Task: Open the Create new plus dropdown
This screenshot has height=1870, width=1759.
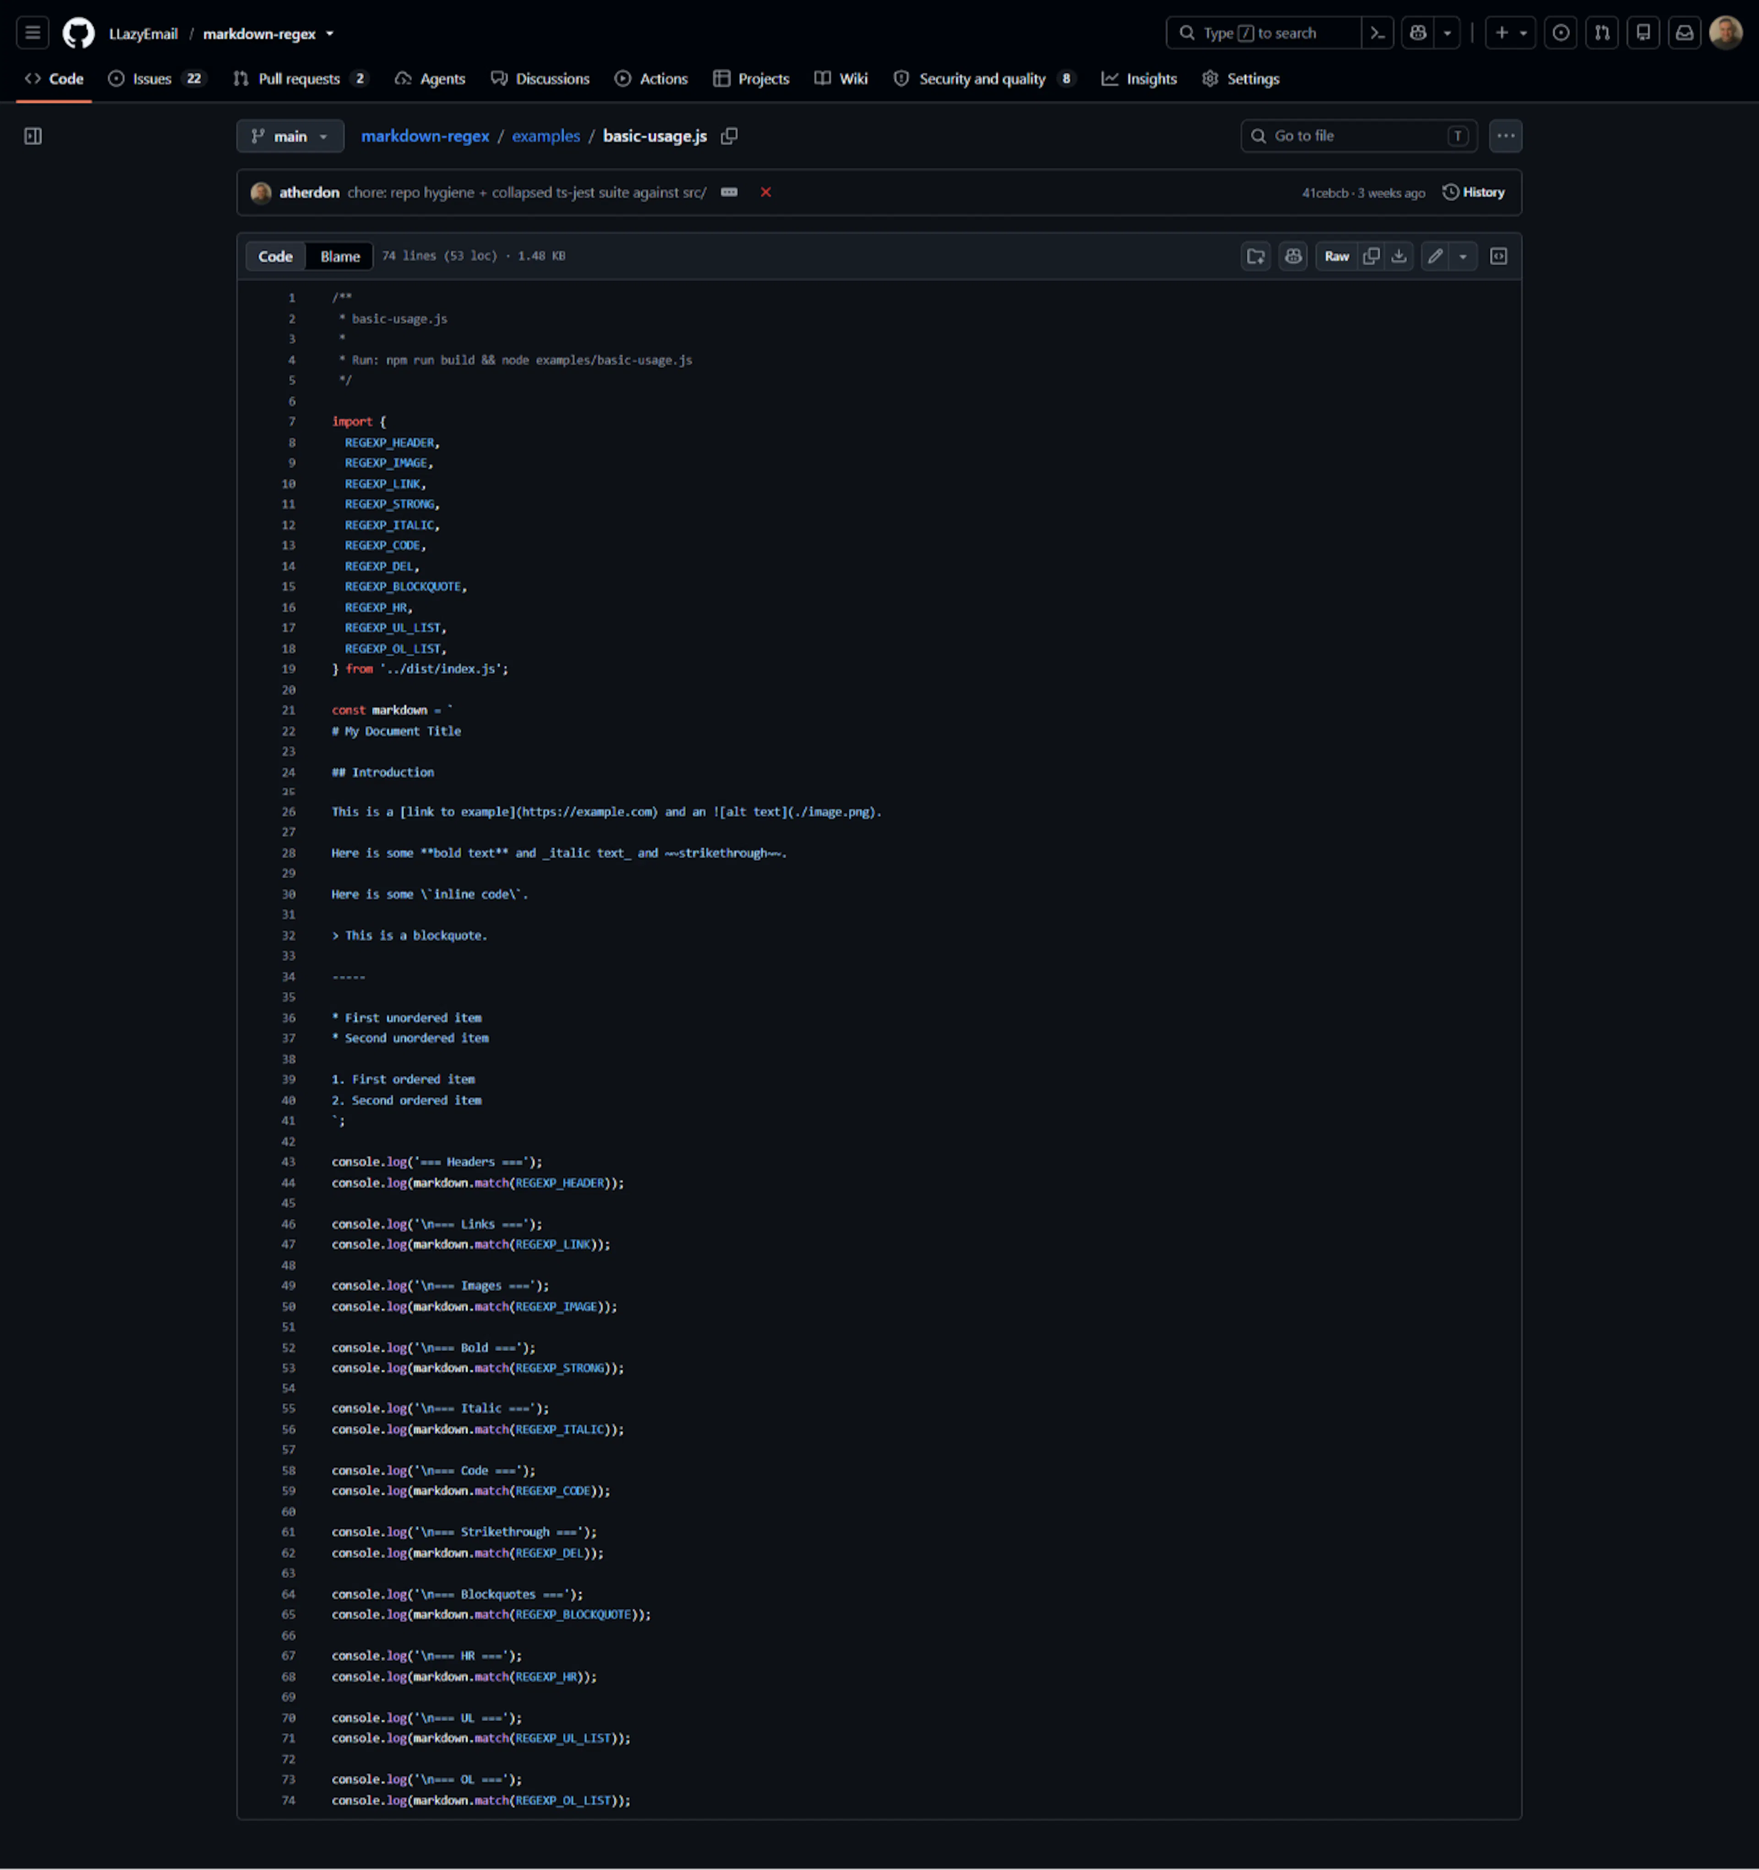Action: [1511, 33]
